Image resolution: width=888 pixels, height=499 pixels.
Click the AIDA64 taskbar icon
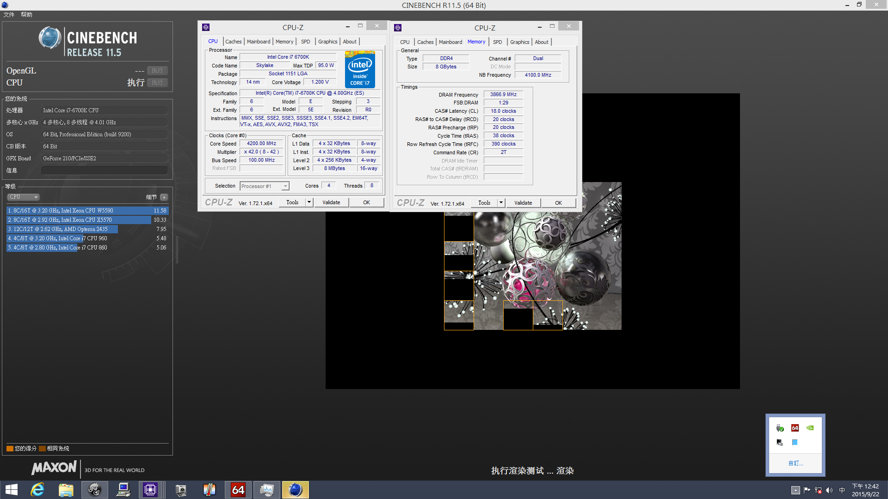238,490
